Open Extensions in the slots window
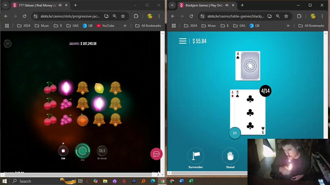The image size is (330, 185). coord(136,16)
